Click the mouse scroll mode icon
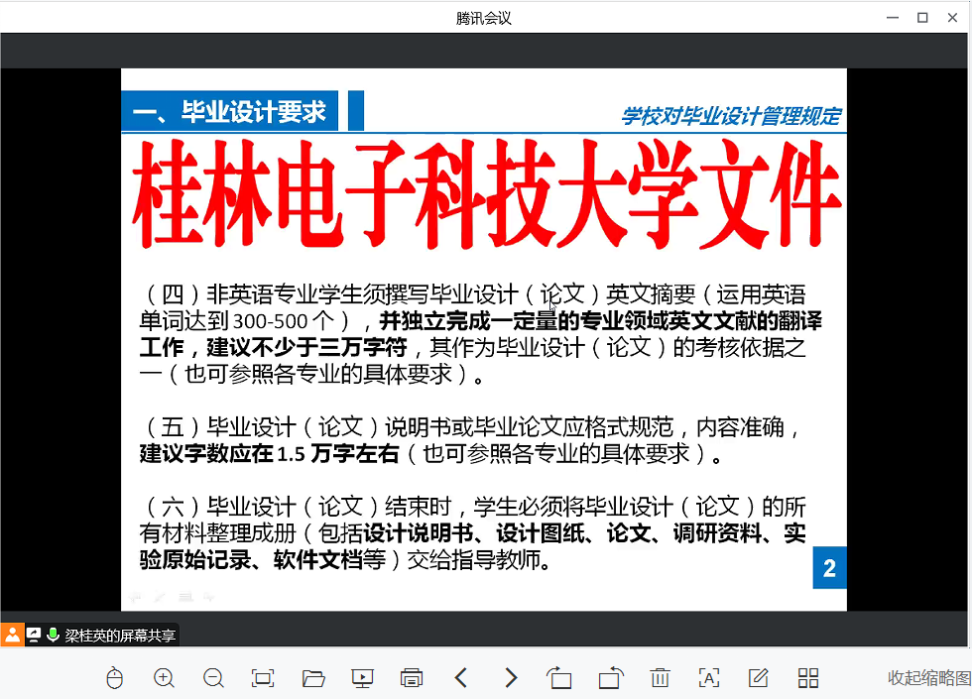This screenshot has width=972, height=699. tap(115, 678)
